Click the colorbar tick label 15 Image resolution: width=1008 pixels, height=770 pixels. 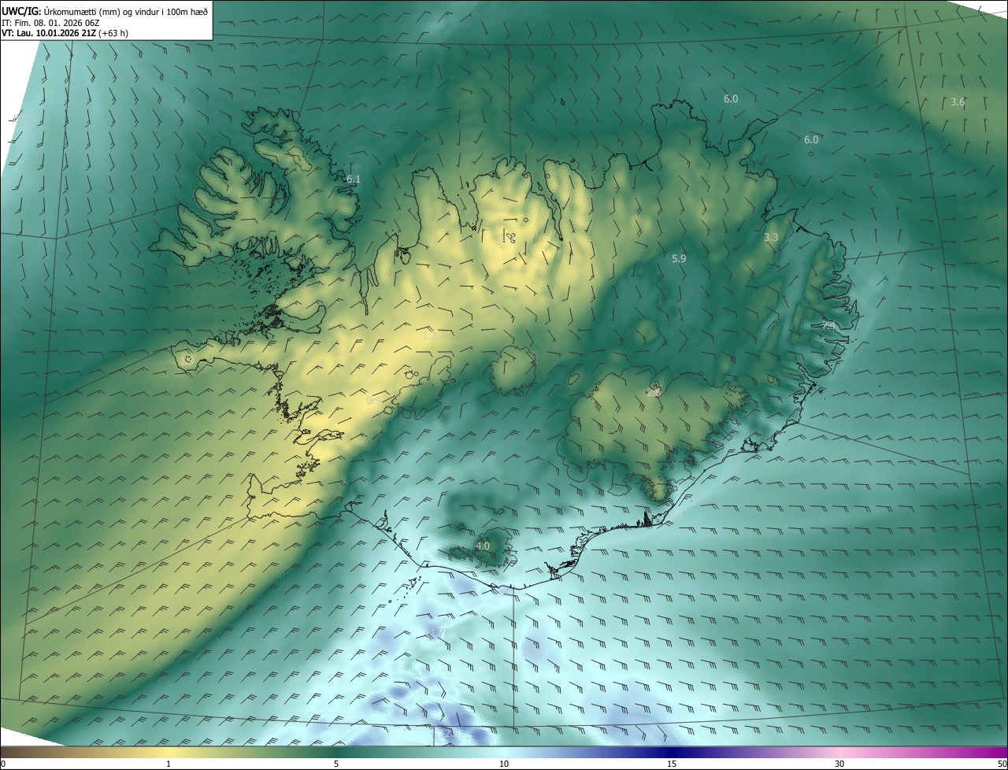click(672, 764)
